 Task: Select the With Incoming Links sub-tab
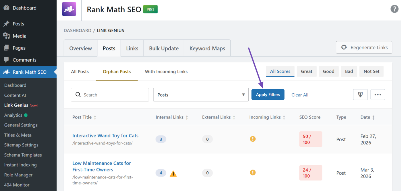coord(166,72)
